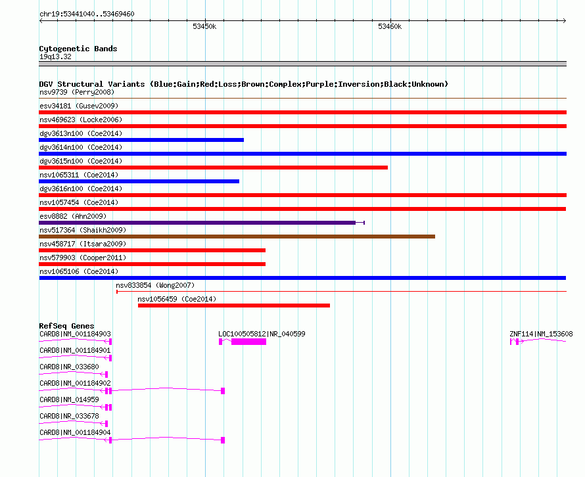Select the red esv34181 loss bar
585x477 pixels.
coord(302,112)
